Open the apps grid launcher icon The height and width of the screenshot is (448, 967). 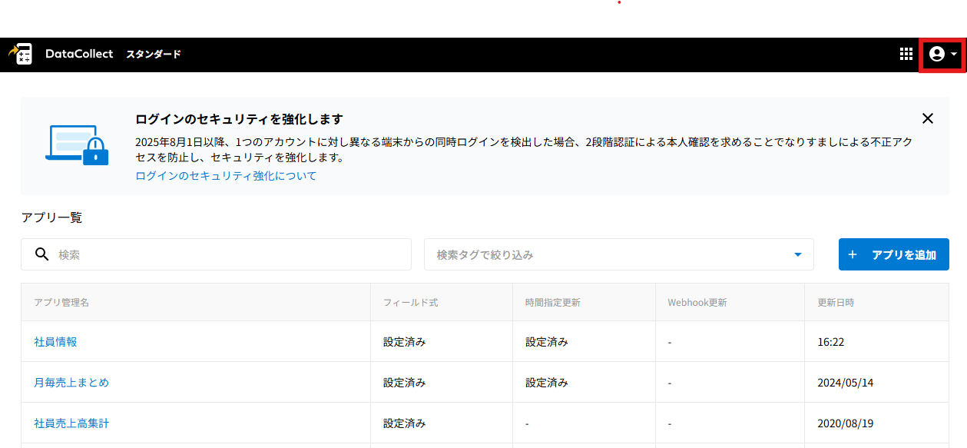(x=906, y=54)
